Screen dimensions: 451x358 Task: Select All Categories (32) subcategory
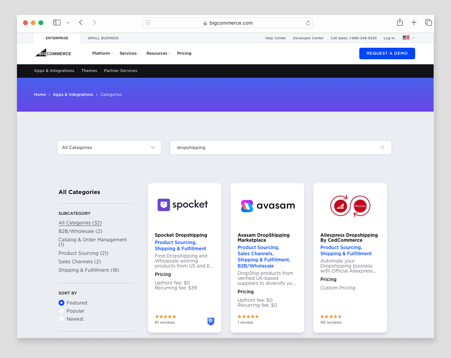click(x=80, y=222)
